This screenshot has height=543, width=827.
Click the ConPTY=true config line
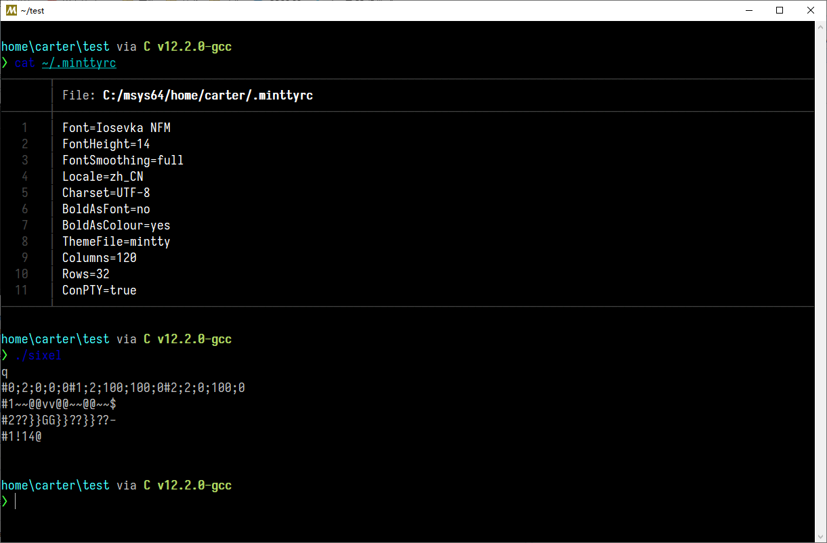pyautogui.click(x=99, y=290)
